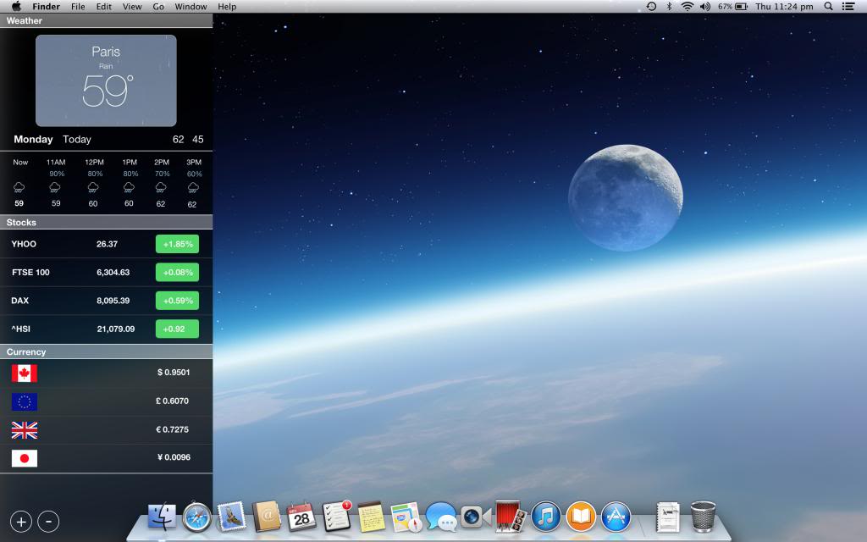Toggle YHOO +1.85% change badge
The height and width of the screenshot is (542, 867).
[177, 244]
